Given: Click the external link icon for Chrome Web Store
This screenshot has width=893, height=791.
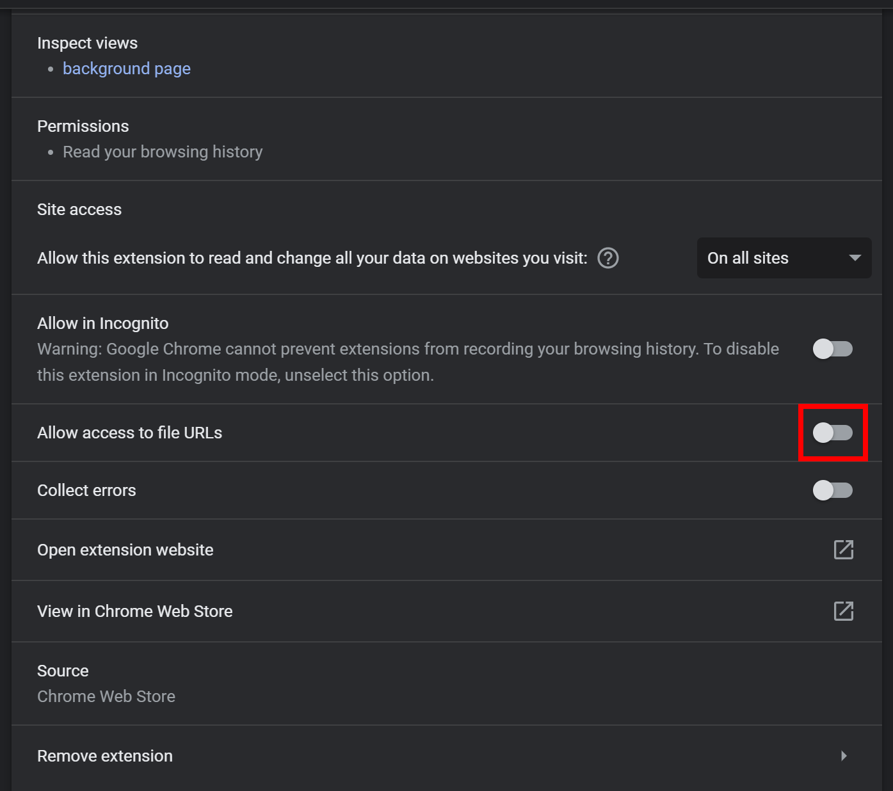Looking at the screenshot, I should point(843,611).
